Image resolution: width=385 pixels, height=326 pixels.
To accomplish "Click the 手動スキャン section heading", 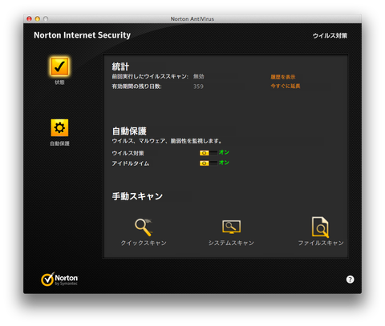I will [137, 196].
